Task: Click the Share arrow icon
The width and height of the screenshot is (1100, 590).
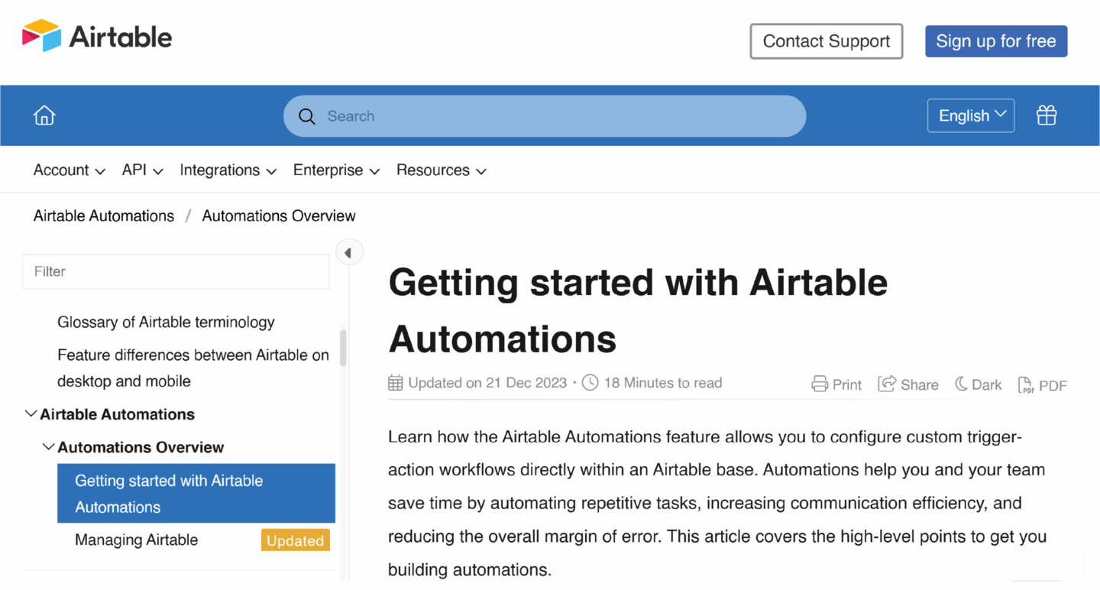Action: [x=886, y=384]
